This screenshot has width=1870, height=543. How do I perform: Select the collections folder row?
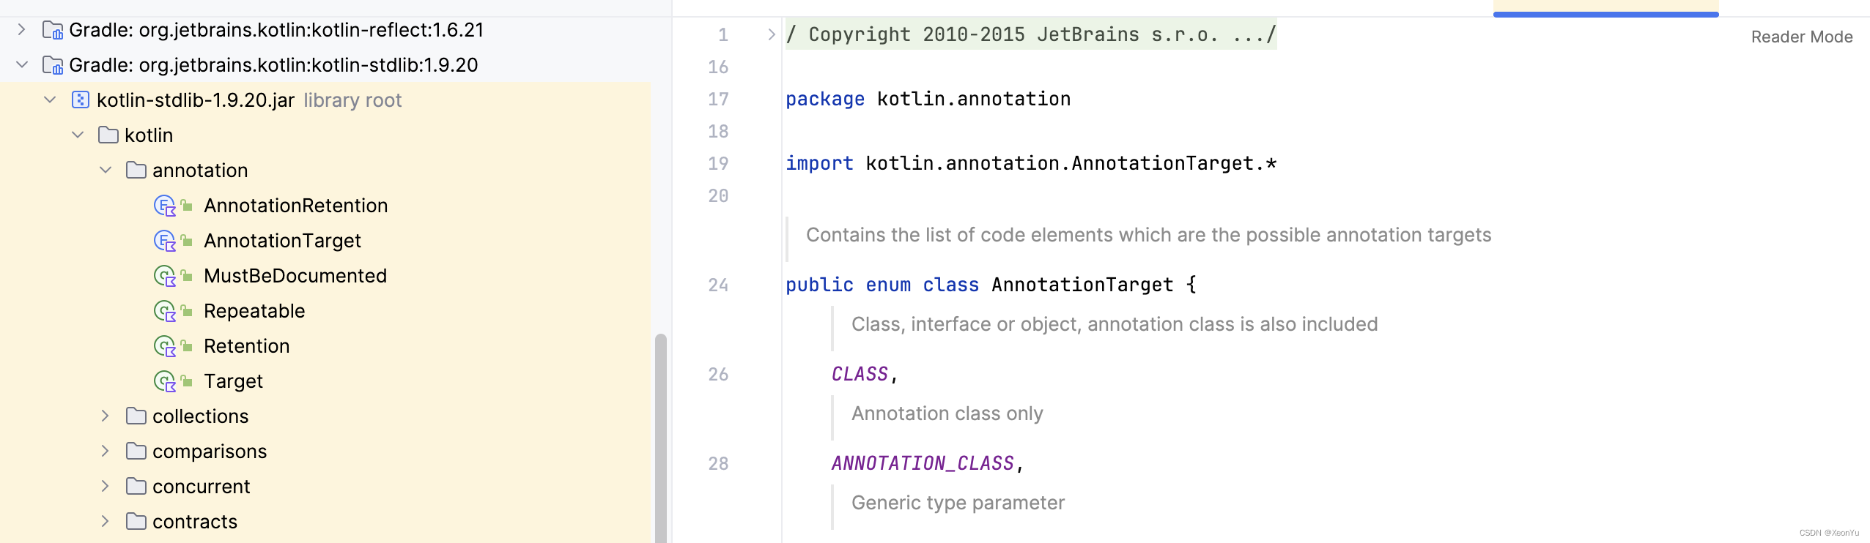pyautogui.click(x=325, y=416)
